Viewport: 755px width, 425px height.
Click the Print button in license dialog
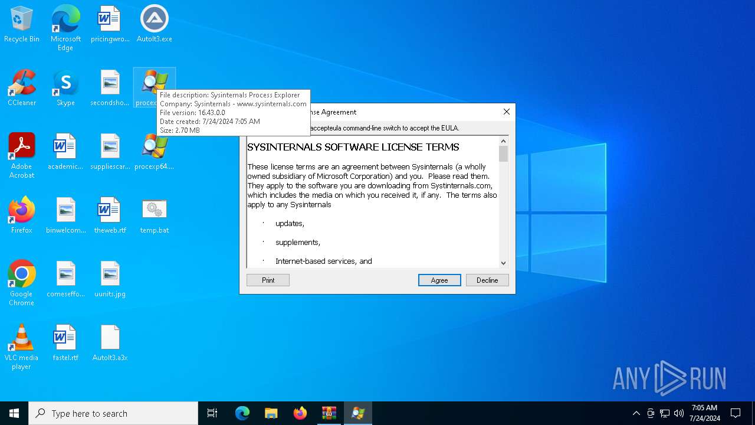pyautogui.click(x=268, y=280)
